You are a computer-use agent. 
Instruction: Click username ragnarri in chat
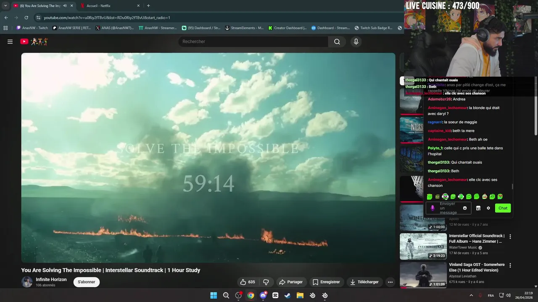pyautogui.click(x=435, y=122)
